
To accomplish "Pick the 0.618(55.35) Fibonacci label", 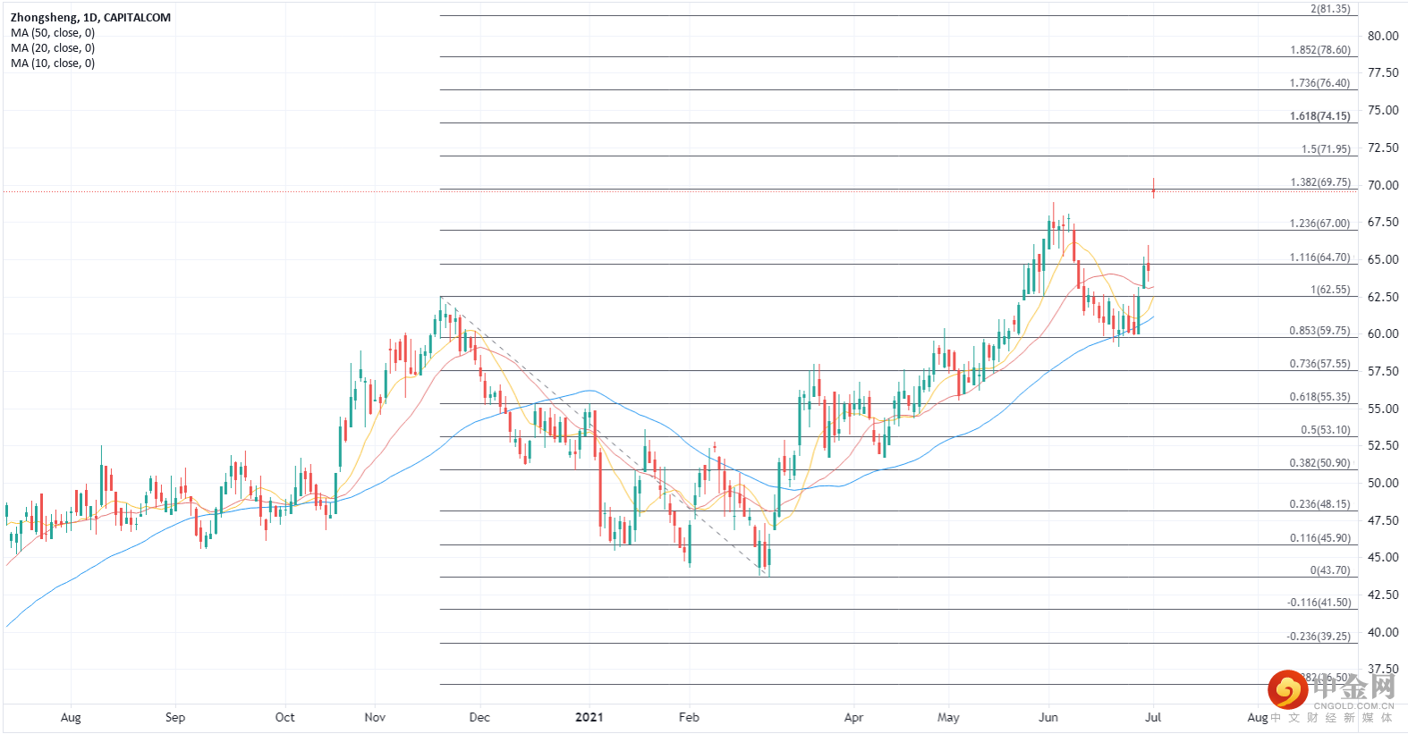I will point(1320,397).
